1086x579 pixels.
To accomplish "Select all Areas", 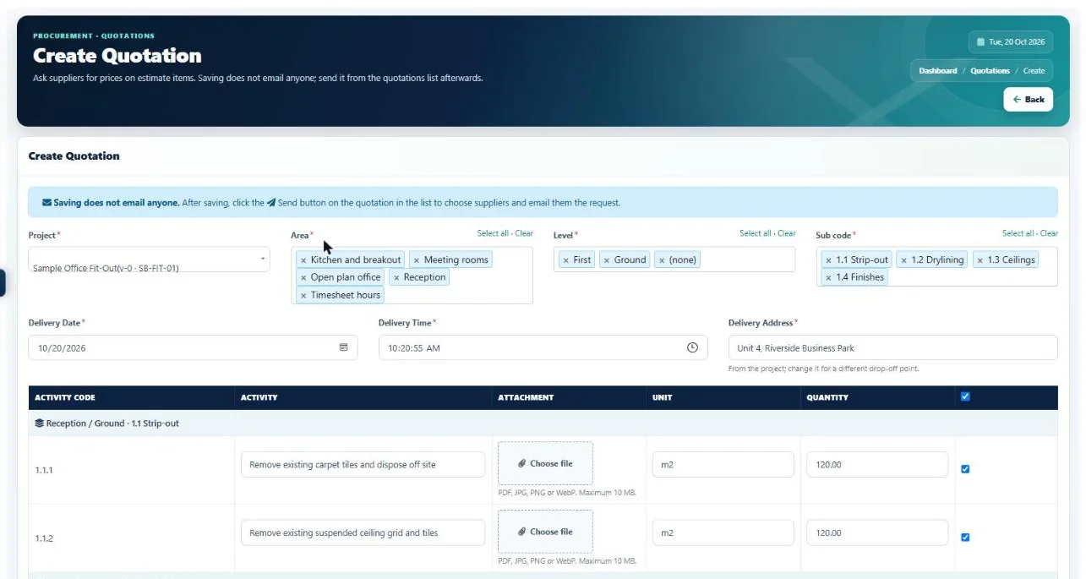I will (x=493, y=233).
